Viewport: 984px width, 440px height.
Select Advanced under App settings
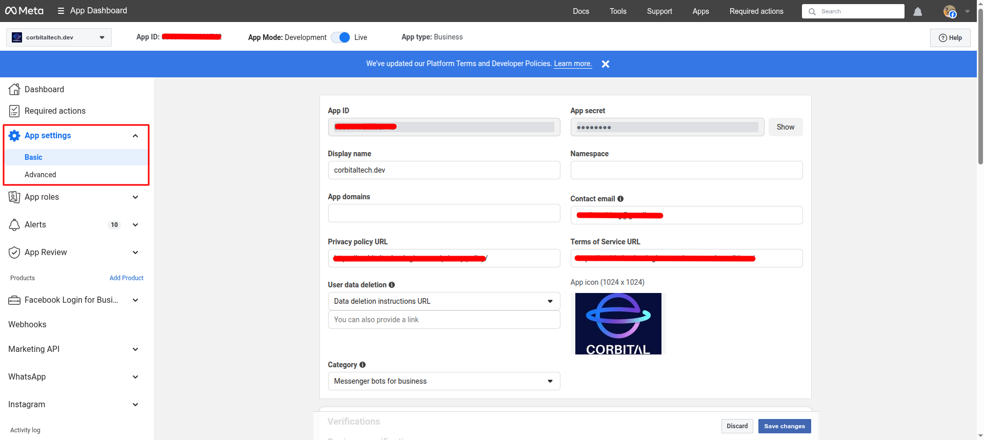click(41, 175)
